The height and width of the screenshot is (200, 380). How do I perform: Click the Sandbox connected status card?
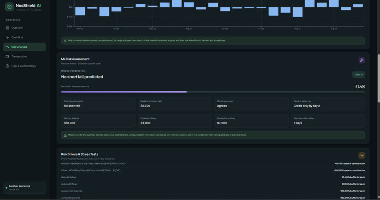[25, 188]
